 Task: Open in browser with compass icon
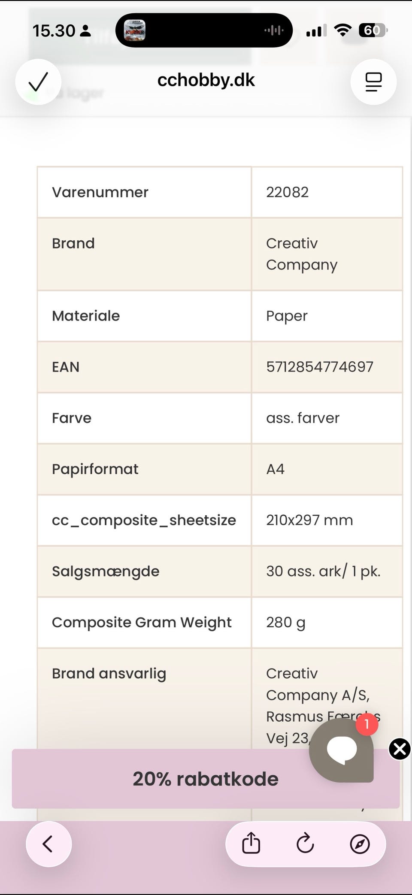coord(360,844)
